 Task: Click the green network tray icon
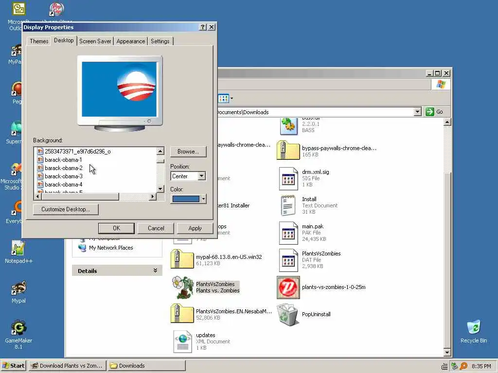[454, 366]
